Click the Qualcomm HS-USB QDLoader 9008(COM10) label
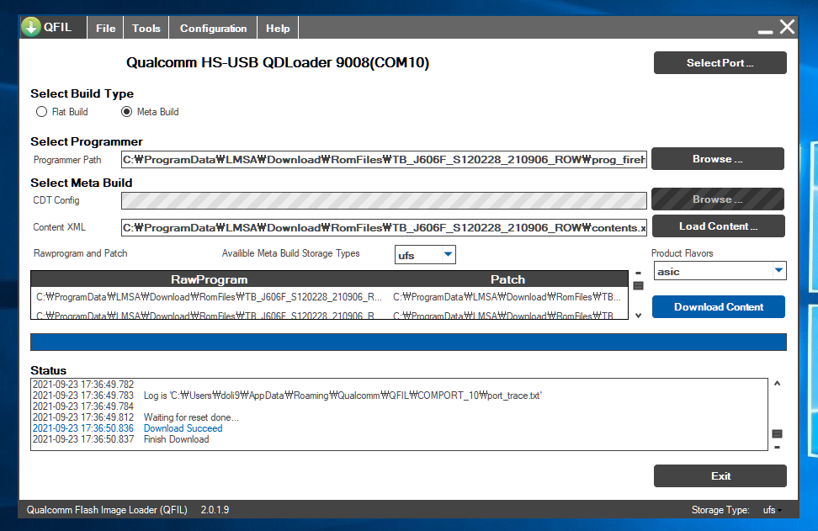The width and height of the screenshot is (818, 531). pos(278,62)
